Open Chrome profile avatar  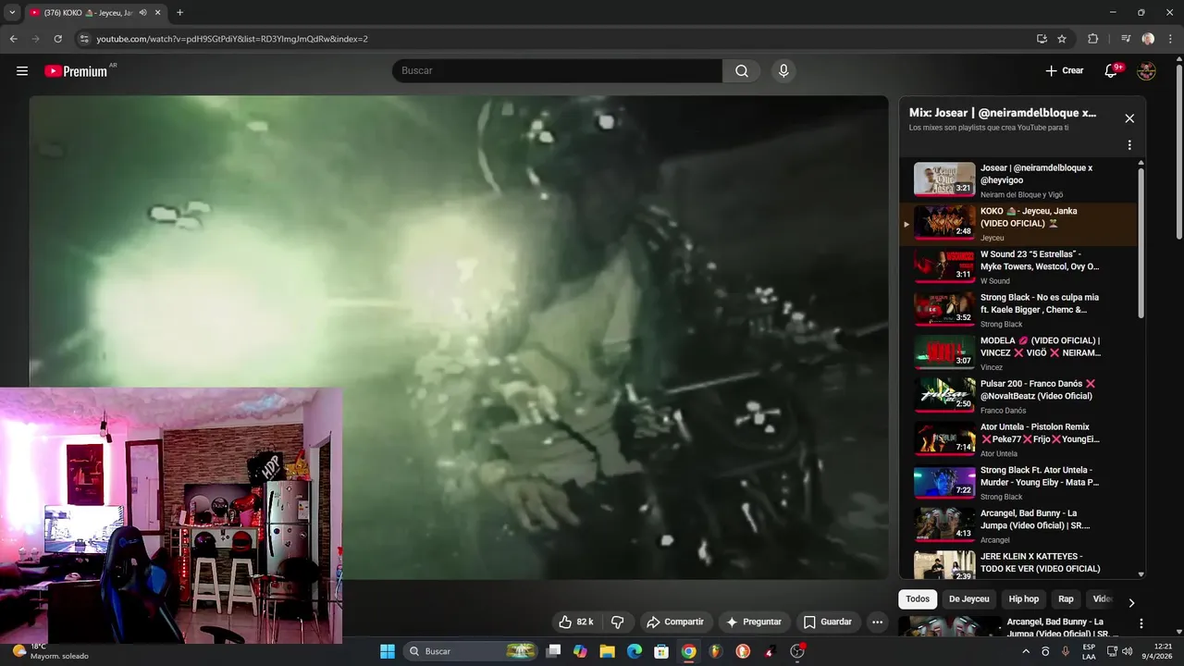pyautogui.click(x=1148, y=39)
